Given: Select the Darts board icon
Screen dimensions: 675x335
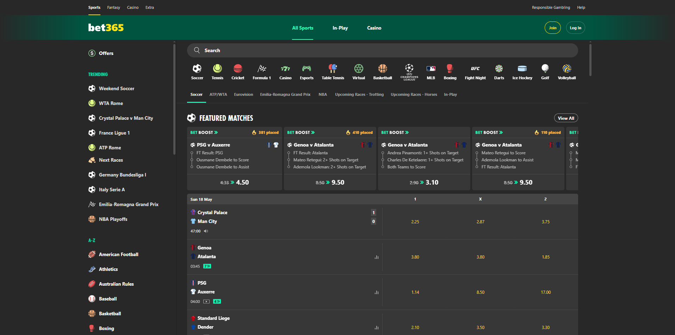Looking at the screenshot, I should (499, 68).
